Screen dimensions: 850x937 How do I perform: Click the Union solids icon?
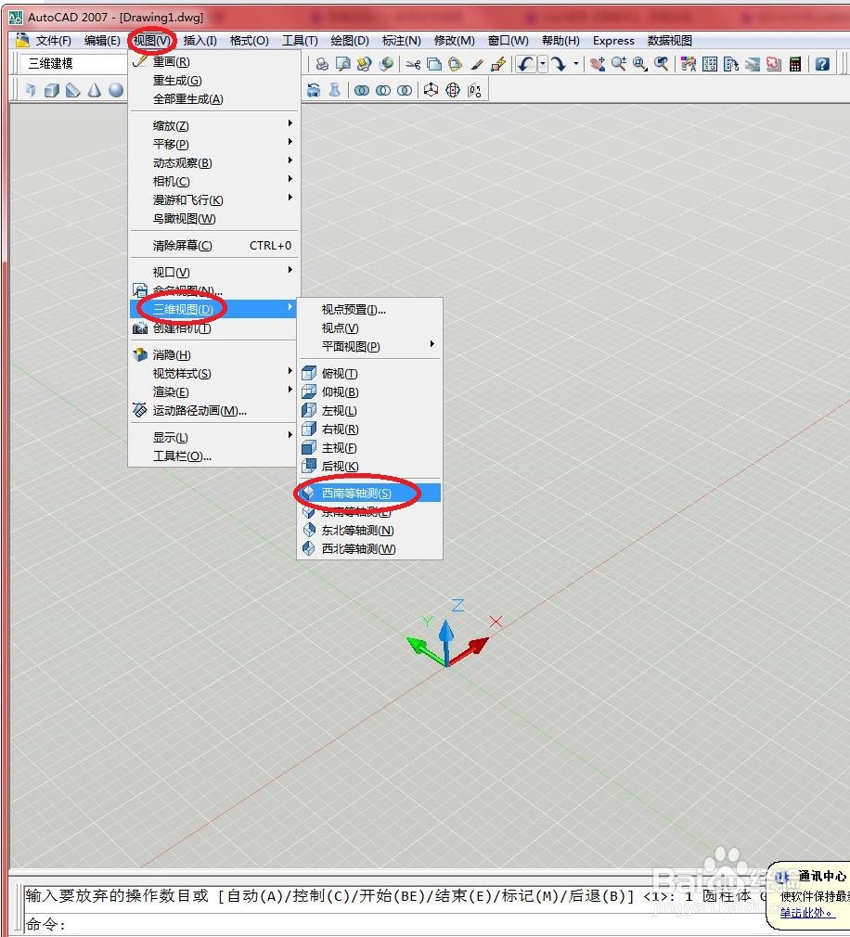(x=362, y=90)
